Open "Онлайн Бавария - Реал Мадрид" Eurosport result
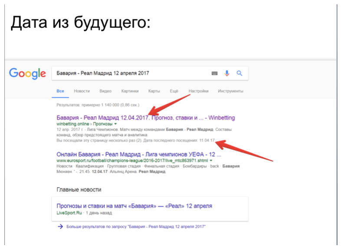 (139, 154)
